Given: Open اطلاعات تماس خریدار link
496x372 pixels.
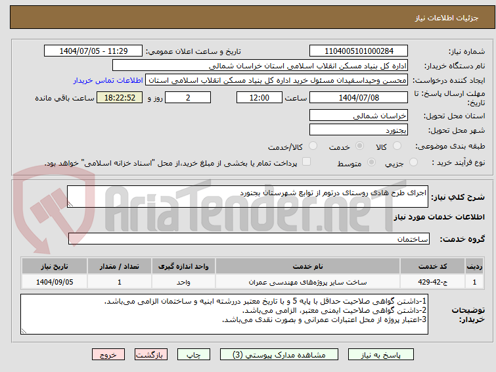Looking at the screenshot, I should (x=108, y=80).
